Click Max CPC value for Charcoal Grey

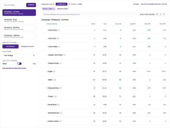pyautogui.click(x=149, y=88)
